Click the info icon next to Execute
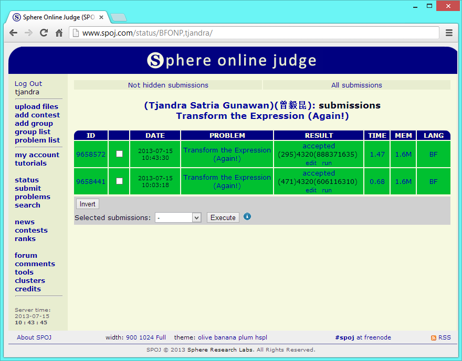This screenshot has height=361, width=462. [247, 217]
